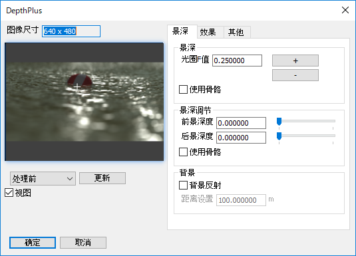This screenshot has width=356, height=256.
Task: Click the plus button for aperture F value
Action: [x=295, y=61]
